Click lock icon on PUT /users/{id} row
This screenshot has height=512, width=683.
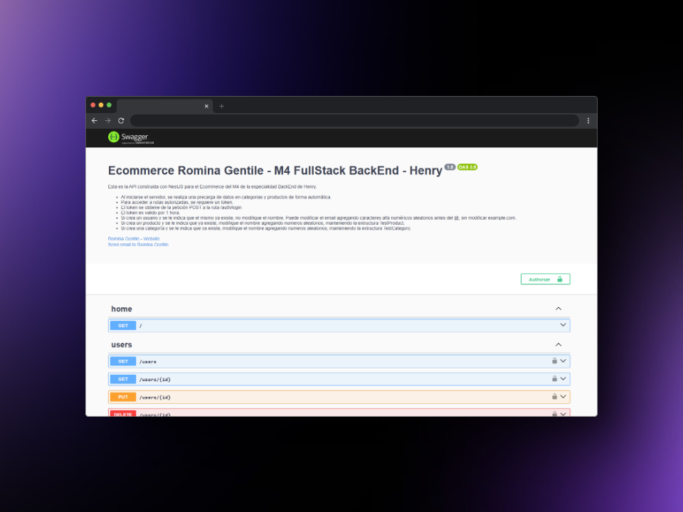[554, 397]
